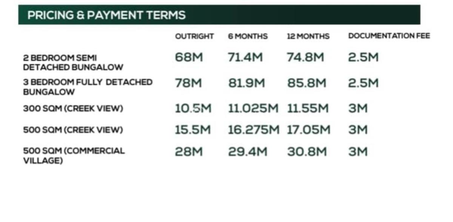This screenshot has height=222, width=453.
Task: Click the Pricing & Payment Terms header
Action: coord(106,15)
